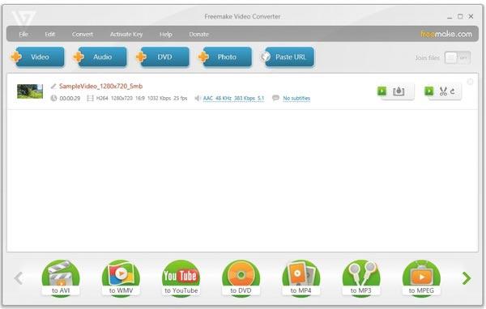Select the to AVI output format
The height and width of the screenshot is (309, 486).
[61, 278]
